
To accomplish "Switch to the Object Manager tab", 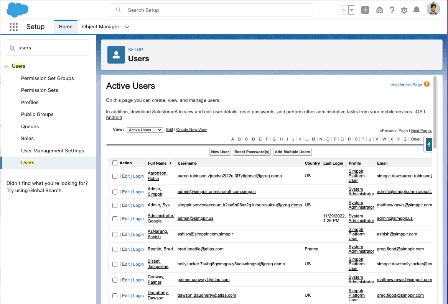I will pos(101,27).
